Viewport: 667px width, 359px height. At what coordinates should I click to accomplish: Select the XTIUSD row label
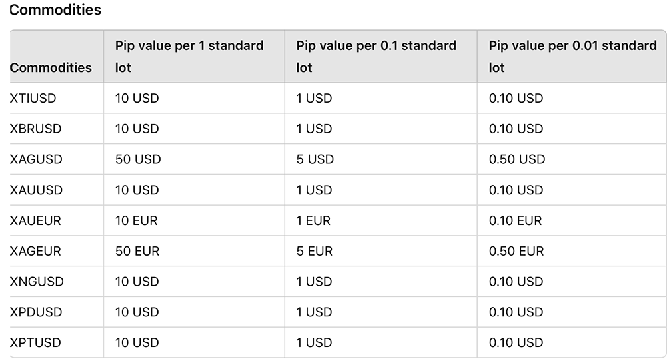(33, 98)
